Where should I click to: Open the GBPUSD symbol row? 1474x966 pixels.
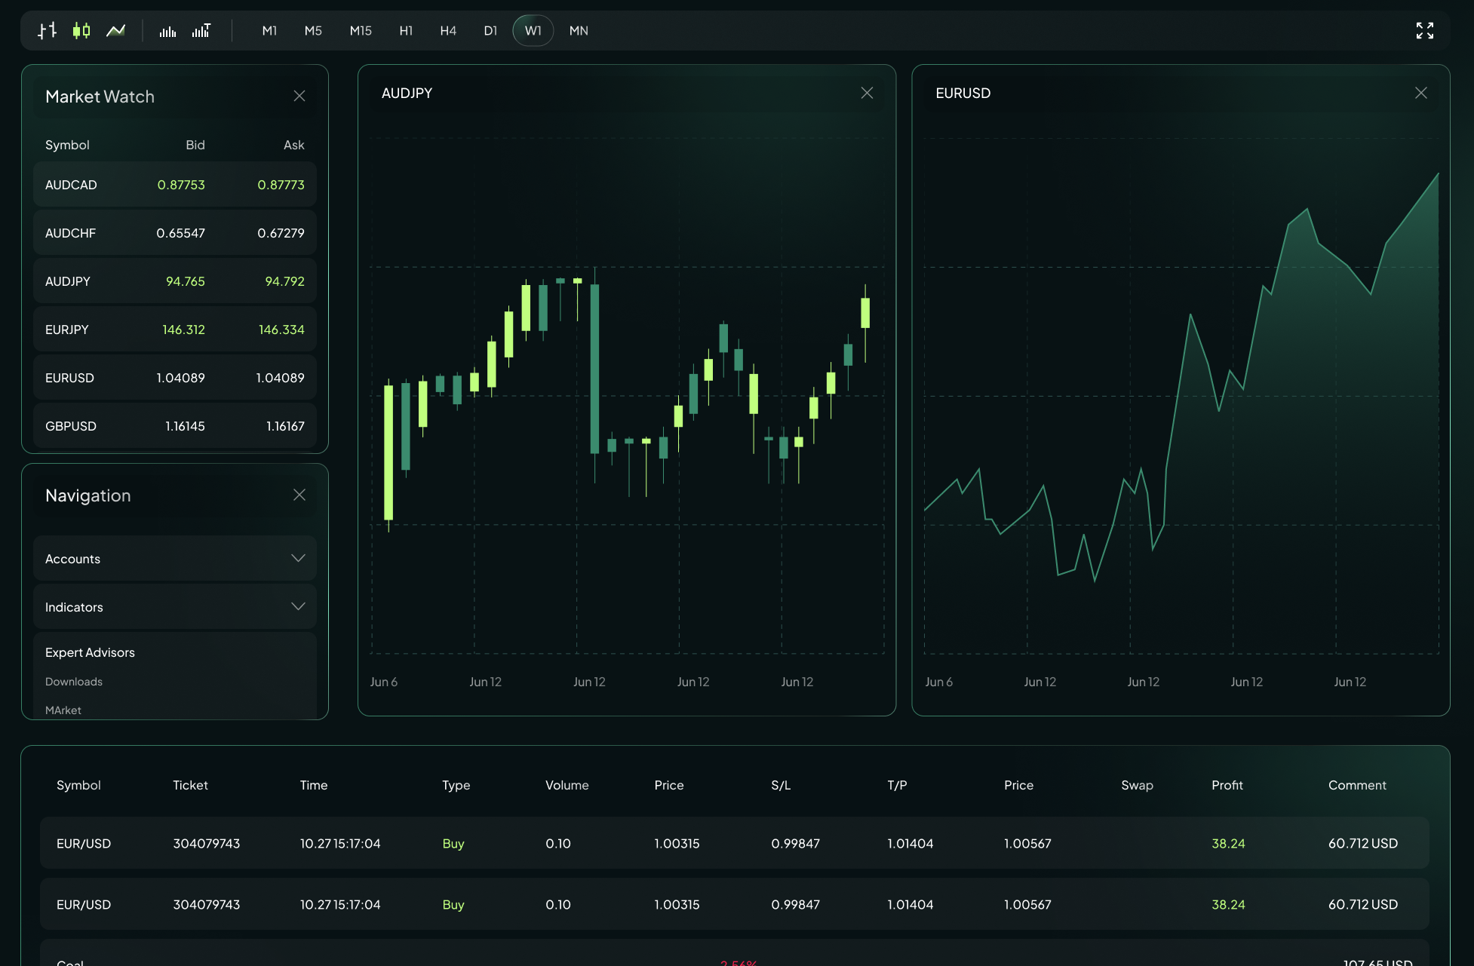pos(174,425)
